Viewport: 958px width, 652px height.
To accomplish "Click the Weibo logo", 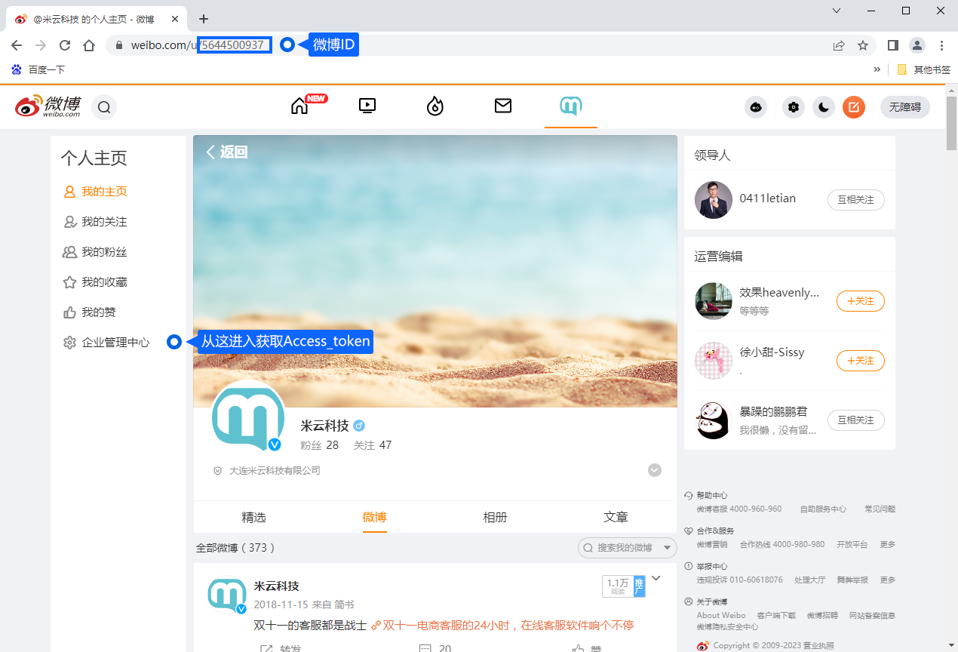I will click(x=48, y=106).
